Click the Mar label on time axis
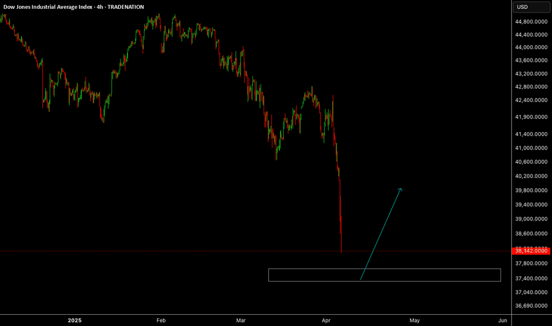The height and width of the screenshot is (326, 552). click(241, 320)
